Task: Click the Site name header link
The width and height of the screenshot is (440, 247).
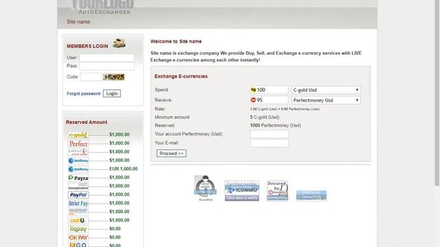Action: (x=78, y=22)
